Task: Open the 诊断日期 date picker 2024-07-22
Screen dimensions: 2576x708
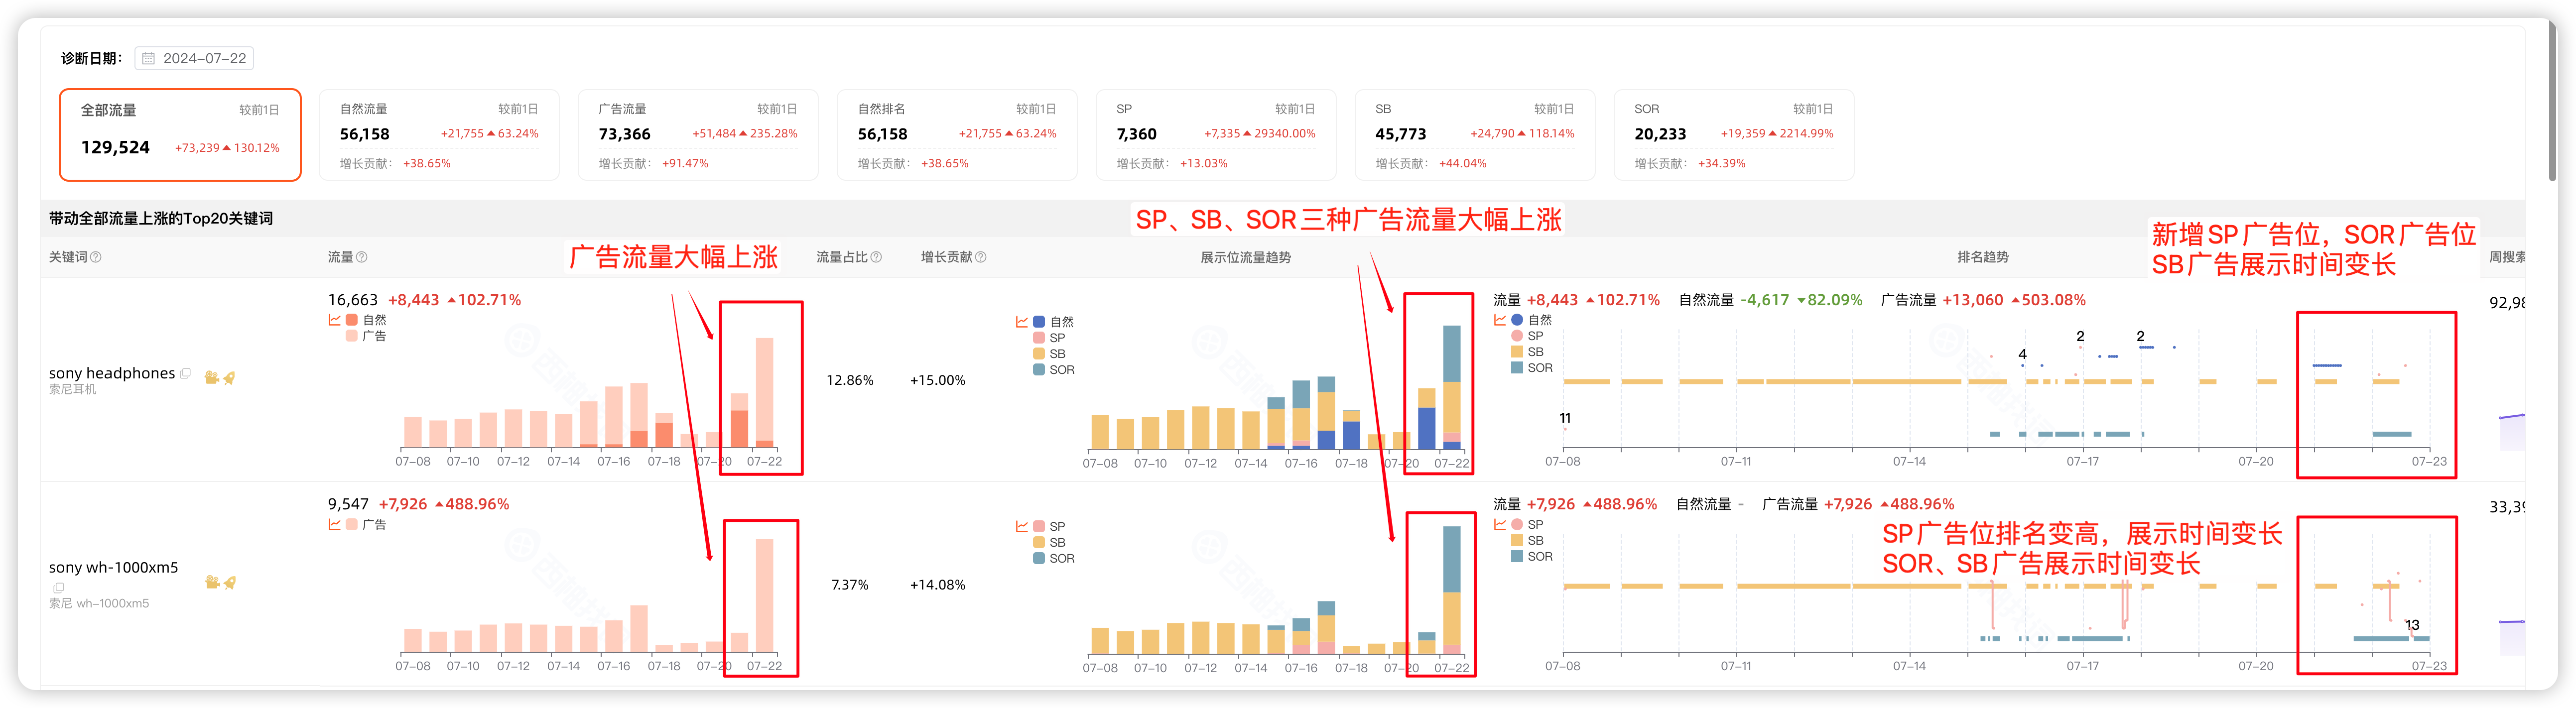Action: [194, 59]
